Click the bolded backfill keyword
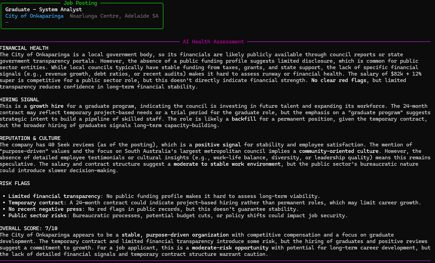 (244, 119)
